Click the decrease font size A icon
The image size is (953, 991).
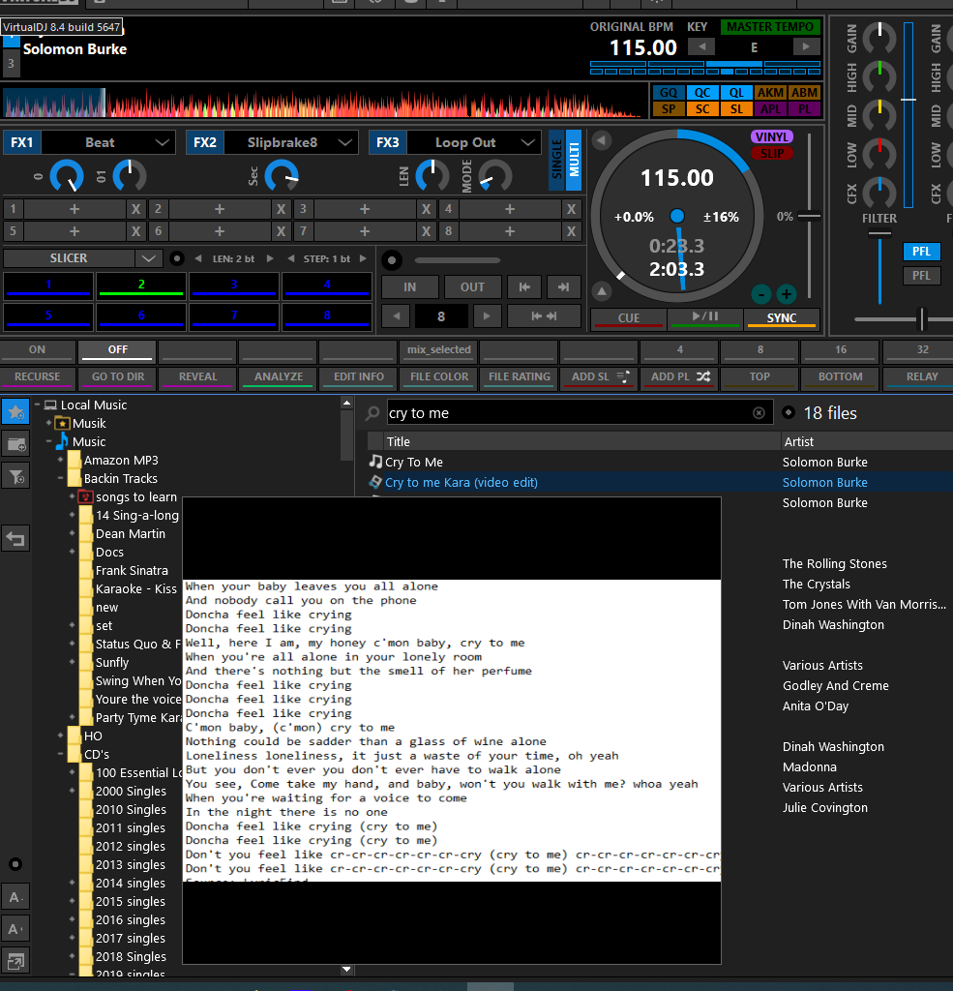15,897
